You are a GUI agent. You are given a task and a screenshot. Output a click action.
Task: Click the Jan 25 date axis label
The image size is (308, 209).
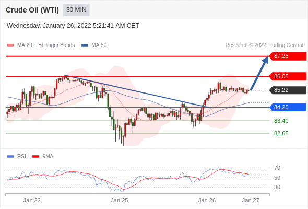pos(119,200)
